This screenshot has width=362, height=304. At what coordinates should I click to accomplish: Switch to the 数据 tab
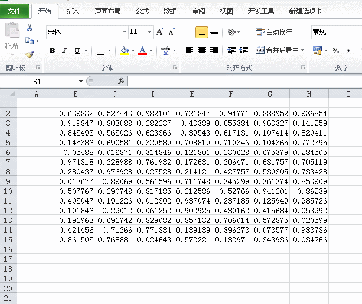click(x=170, y=11)
